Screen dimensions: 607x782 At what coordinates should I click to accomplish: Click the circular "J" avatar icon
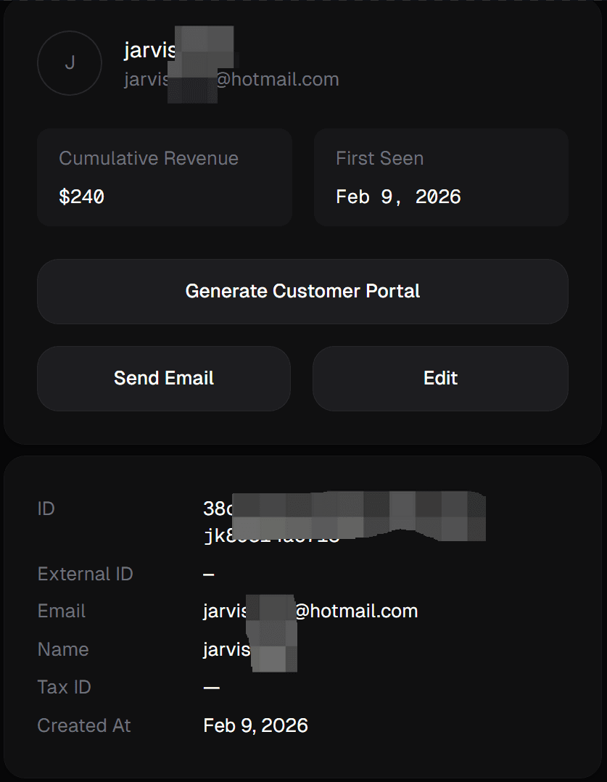tap(69, 63)
